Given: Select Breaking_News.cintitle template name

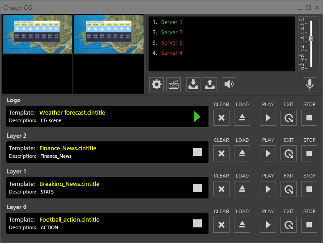Looking at the screenshot, I should click(x=69, y=184).
